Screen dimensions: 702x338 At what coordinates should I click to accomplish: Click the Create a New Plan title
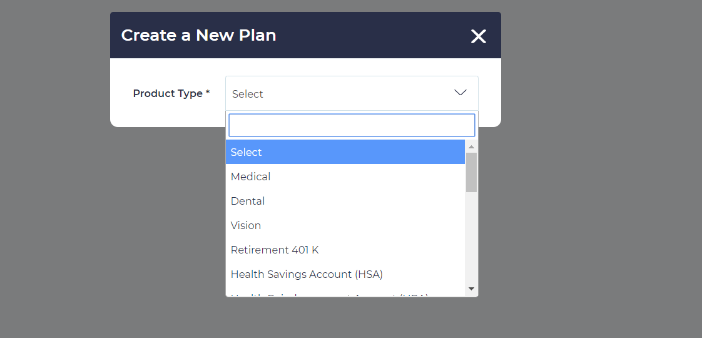coord(198,35)
